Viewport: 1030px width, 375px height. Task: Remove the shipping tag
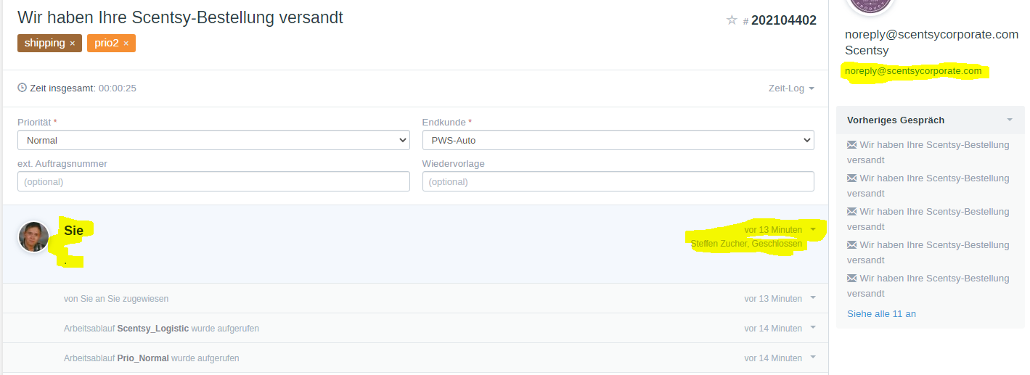pyautogui.click(x=73, y=44)
